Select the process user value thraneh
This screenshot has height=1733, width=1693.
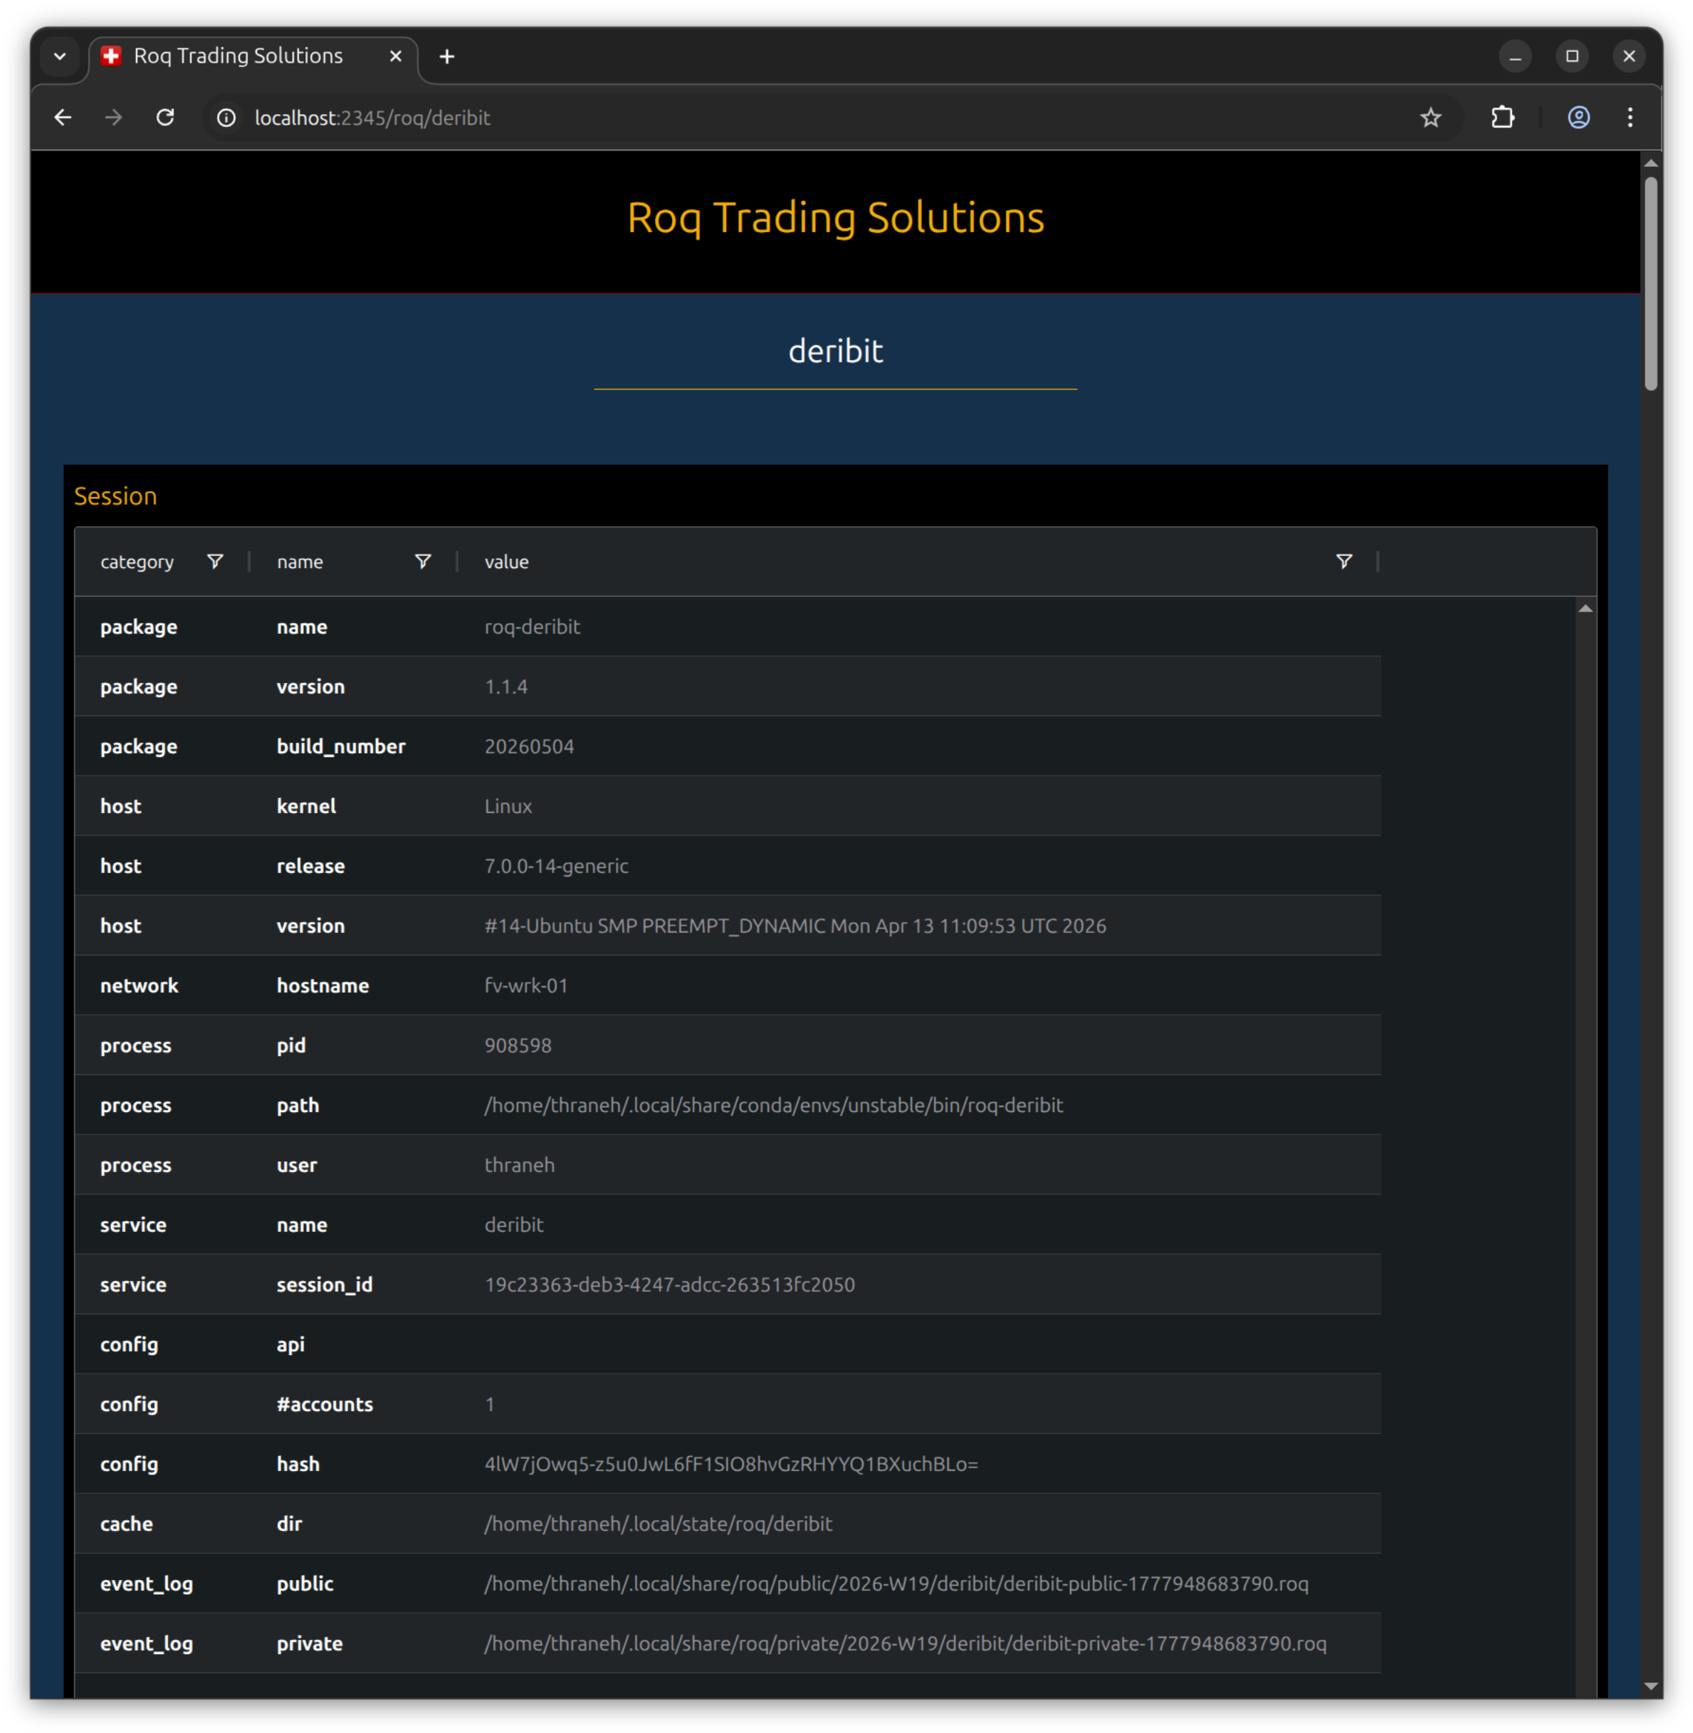(x=519, y=1165)
